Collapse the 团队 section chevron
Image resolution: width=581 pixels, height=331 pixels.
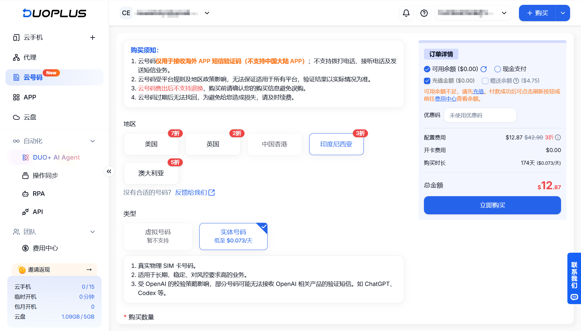click(93, 232)
